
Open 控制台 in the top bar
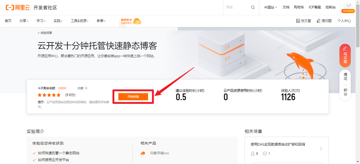point(330,7)
